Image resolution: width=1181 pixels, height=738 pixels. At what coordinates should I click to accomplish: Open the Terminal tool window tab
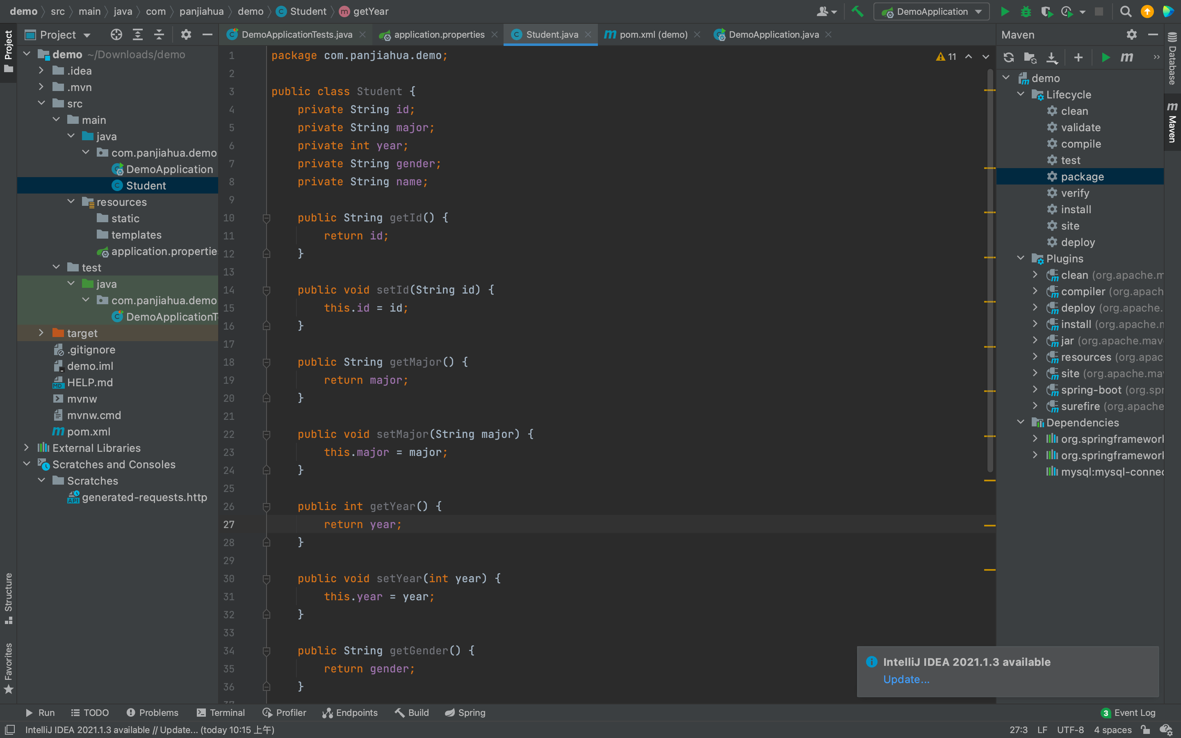(x=221, y=713)
